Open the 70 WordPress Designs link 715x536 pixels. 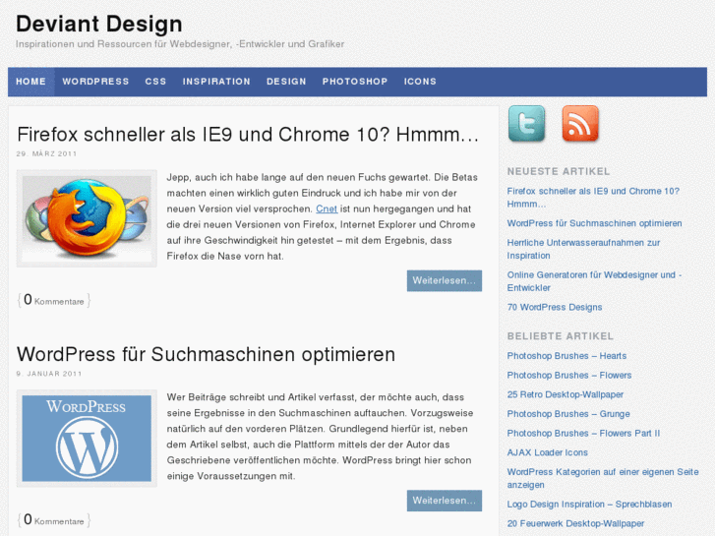pos(555,308)
